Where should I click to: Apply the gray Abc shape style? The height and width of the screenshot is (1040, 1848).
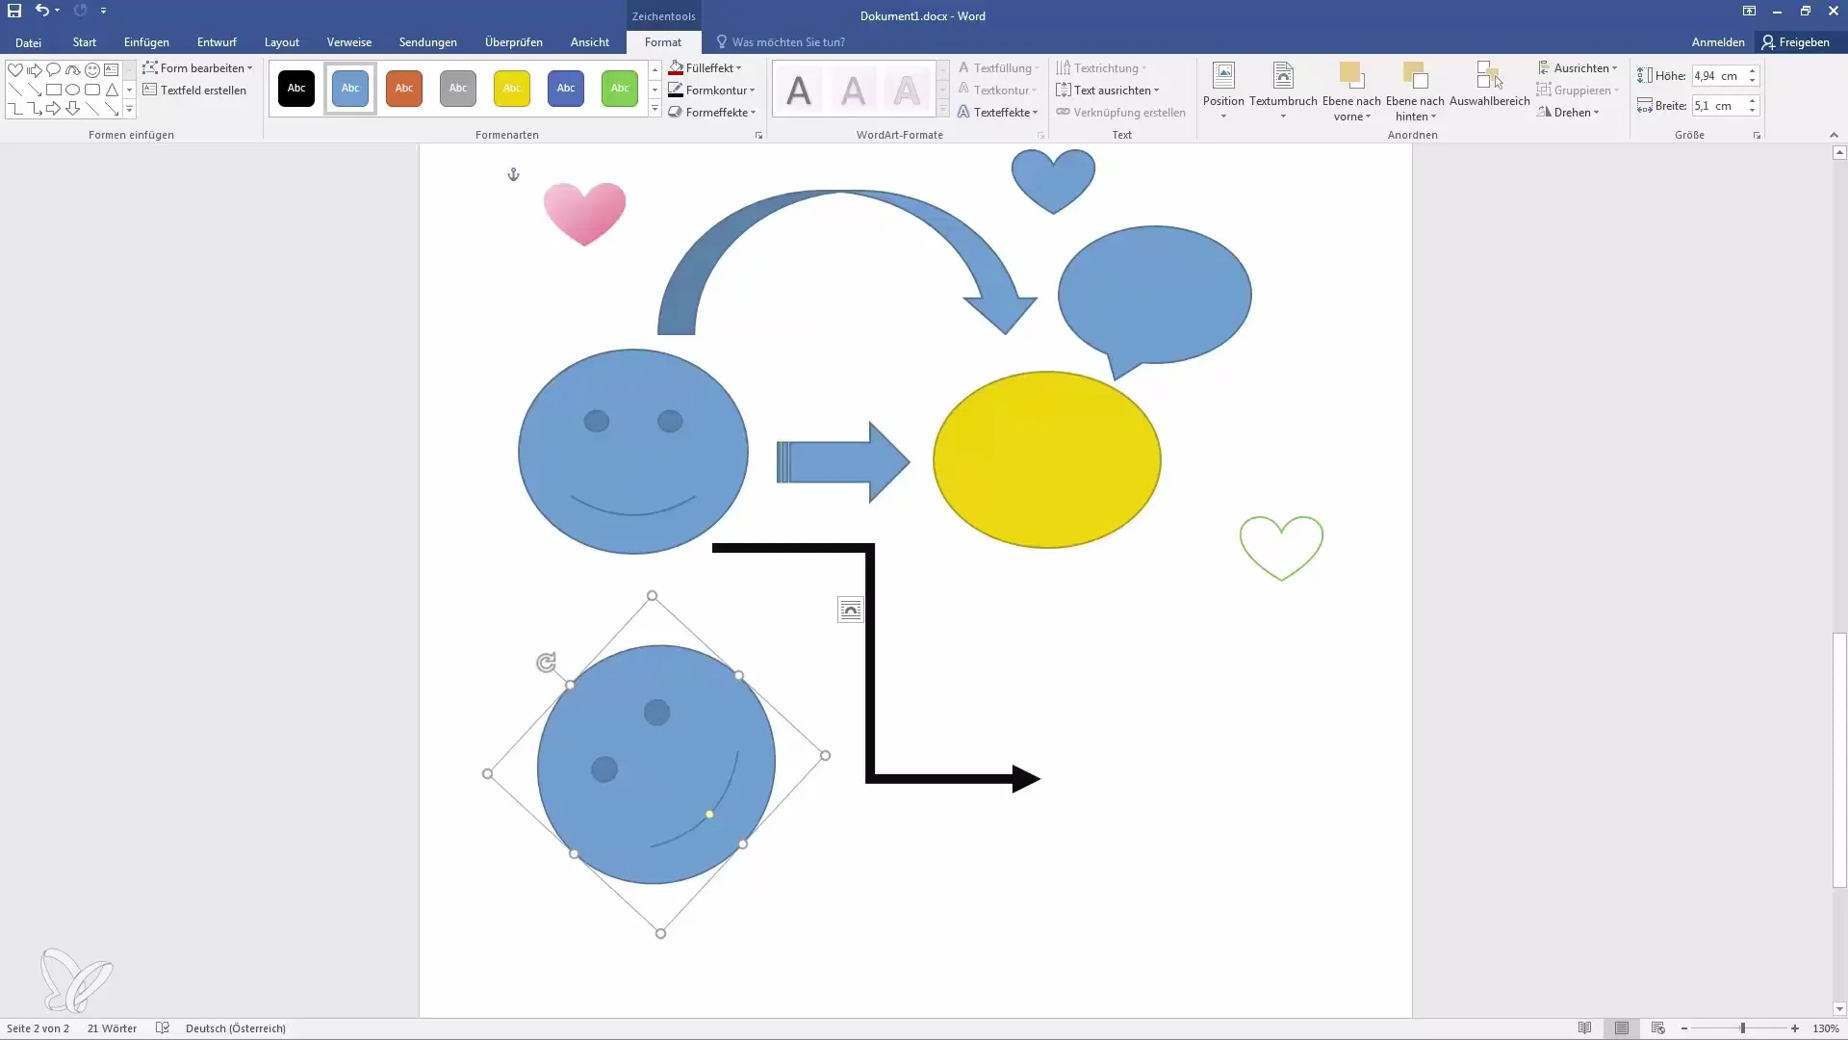(x=458, y=89)
